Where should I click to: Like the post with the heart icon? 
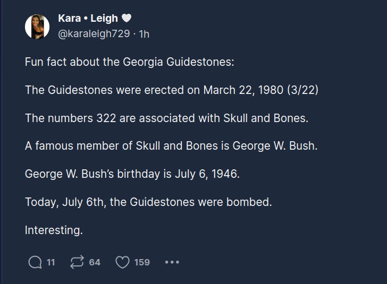pos(122,262)
